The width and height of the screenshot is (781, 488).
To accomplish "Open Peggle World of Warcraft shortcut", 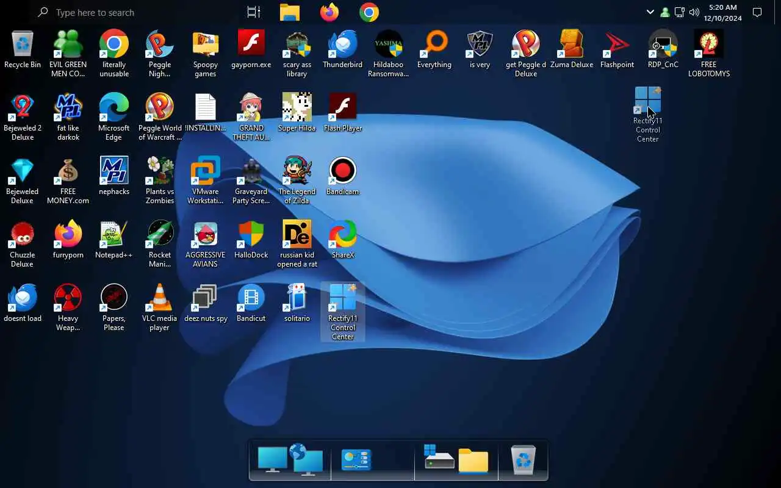I will 160,117.
